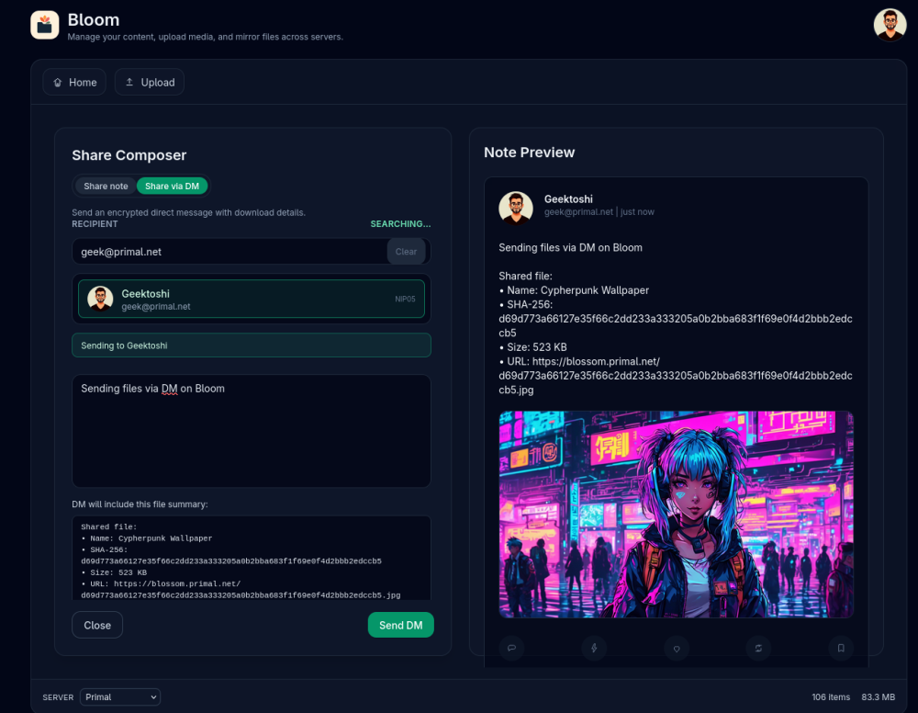This screenshot has height=713, width=918.
Task: Click "DM will include this file summary:" label
Action: (x=140, y=504)
